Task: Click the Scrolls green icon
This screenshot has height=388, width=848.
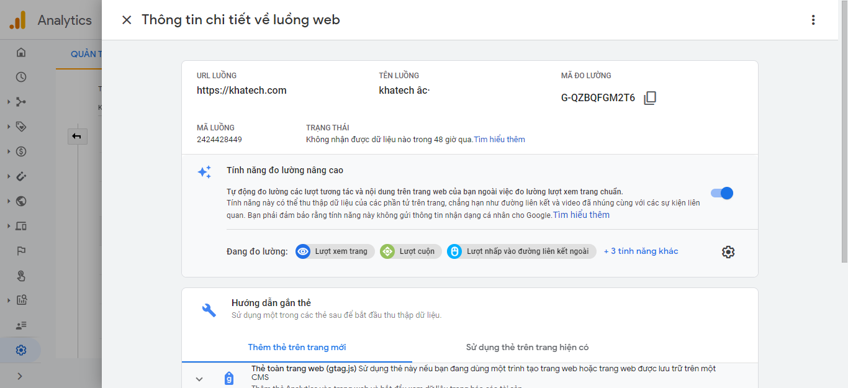Action: pyautogui.click(x=387, y=251)
